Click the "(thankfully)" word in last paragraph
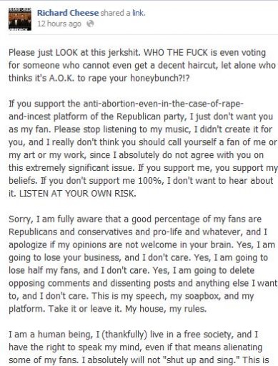 tap(124, 335)
